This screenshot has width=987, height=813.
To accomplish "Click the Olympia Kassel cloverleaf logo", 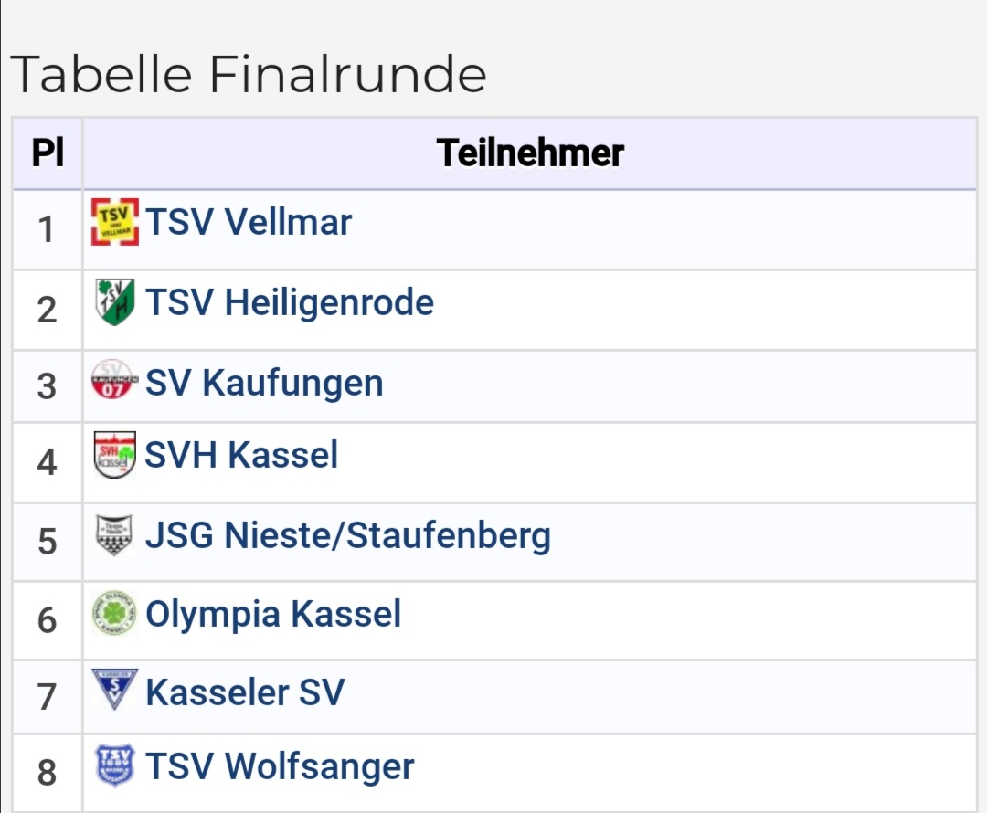I will coord(114,613).
